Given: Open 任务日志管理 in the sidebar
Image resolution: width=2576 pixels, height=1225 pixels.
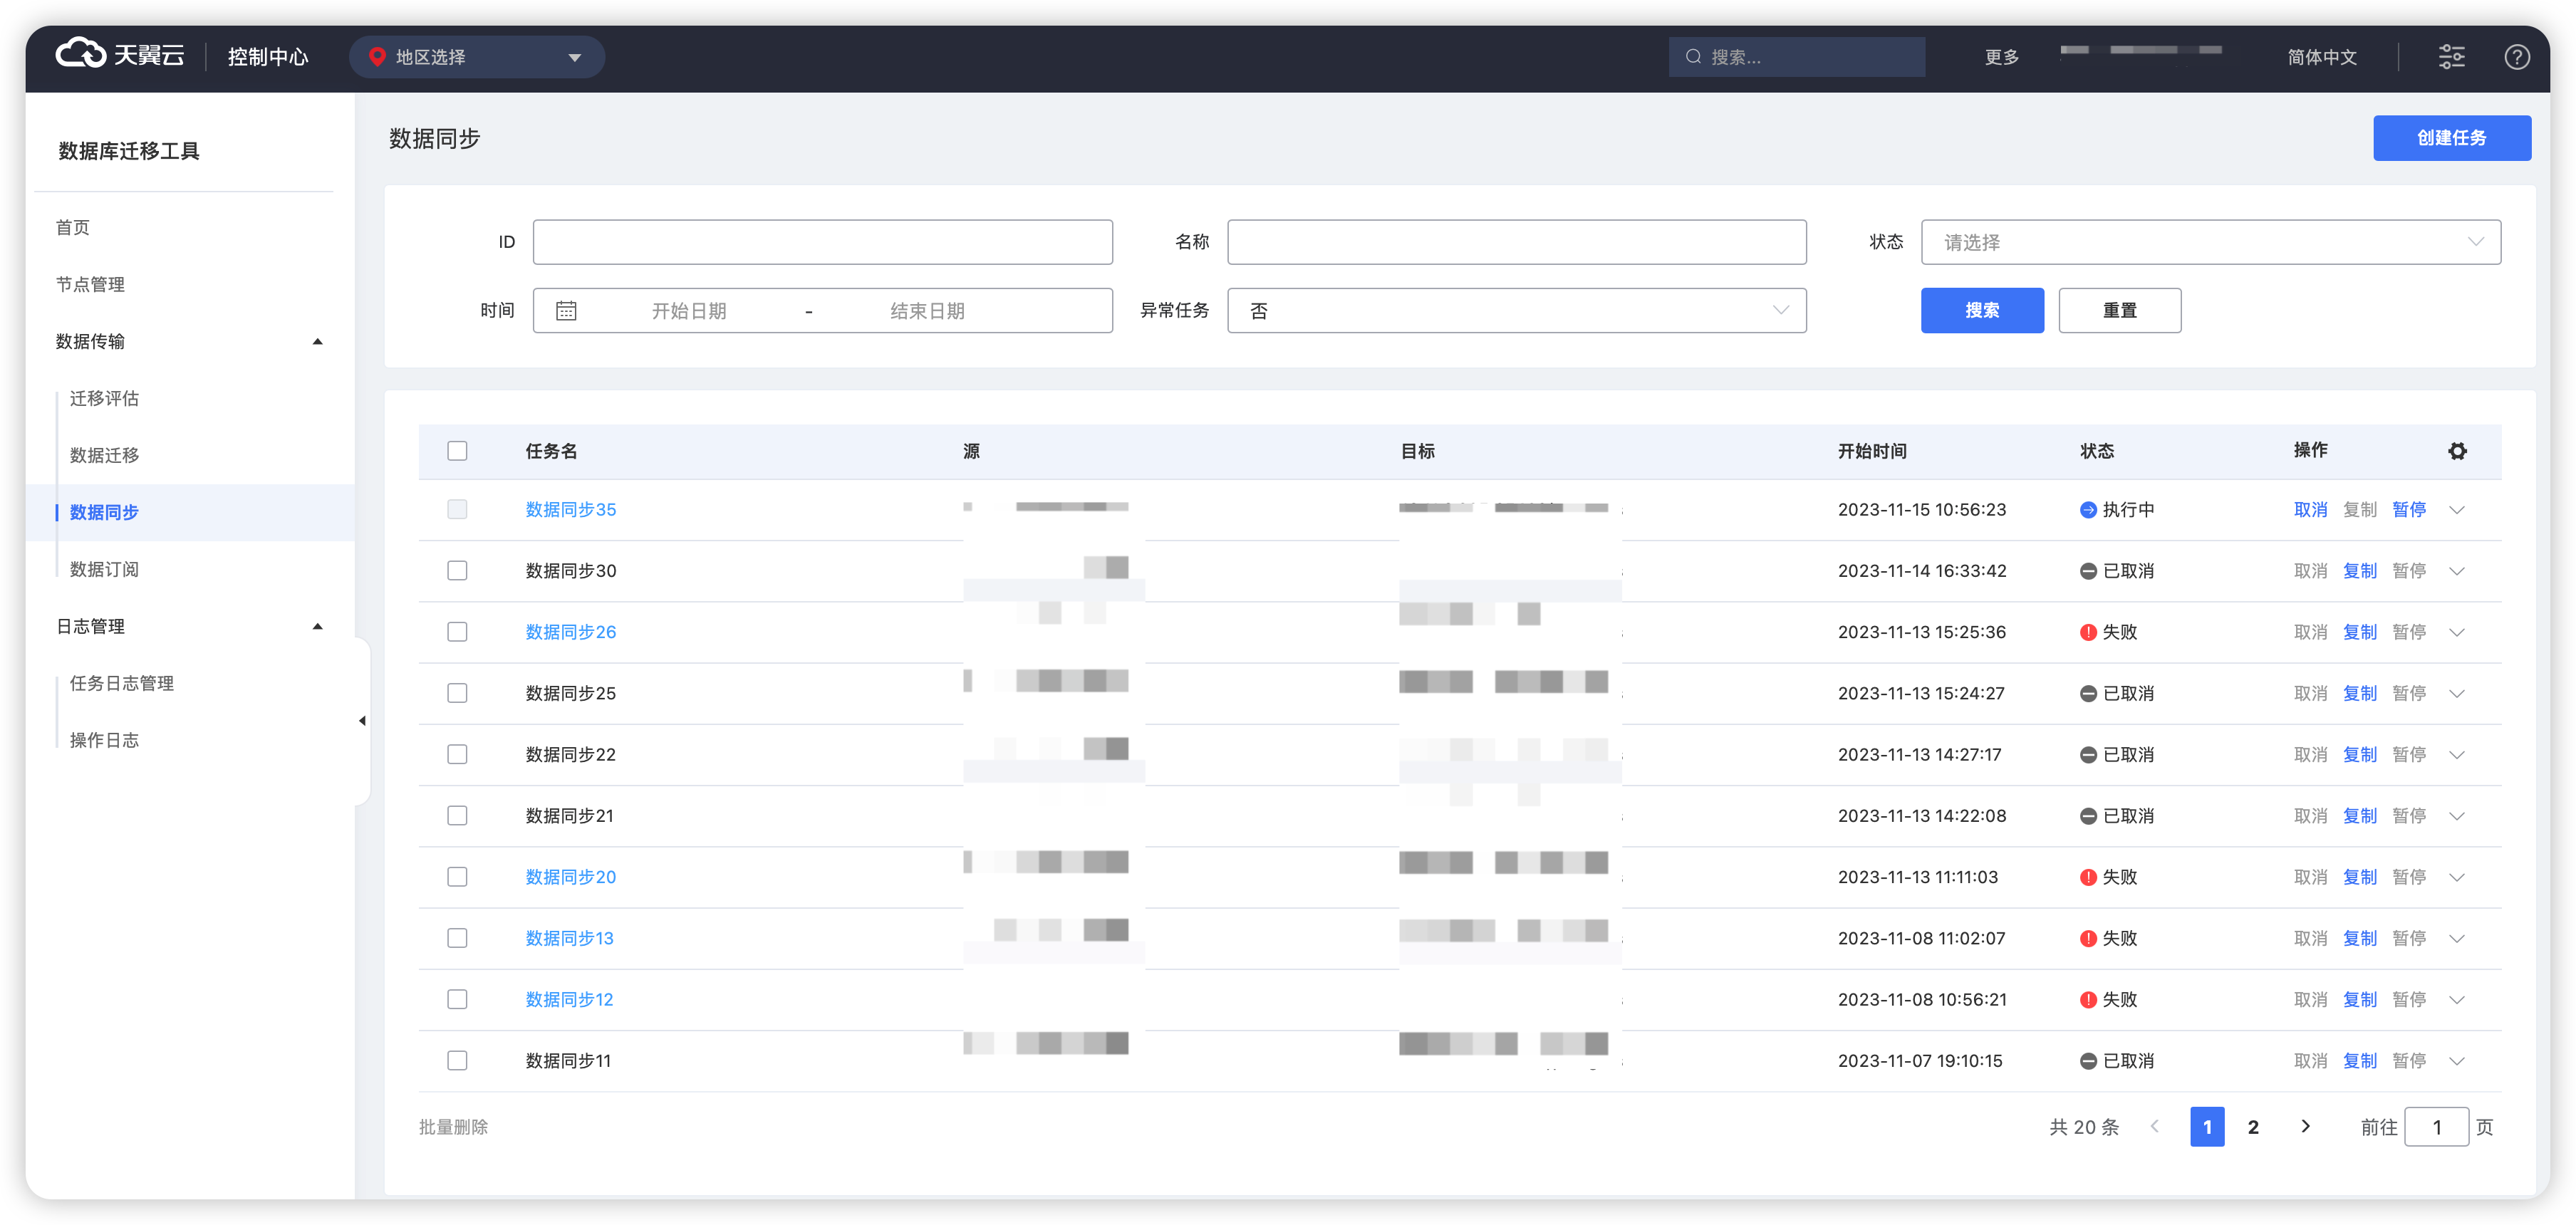Looking at the screenshot, I should (121, 684).
